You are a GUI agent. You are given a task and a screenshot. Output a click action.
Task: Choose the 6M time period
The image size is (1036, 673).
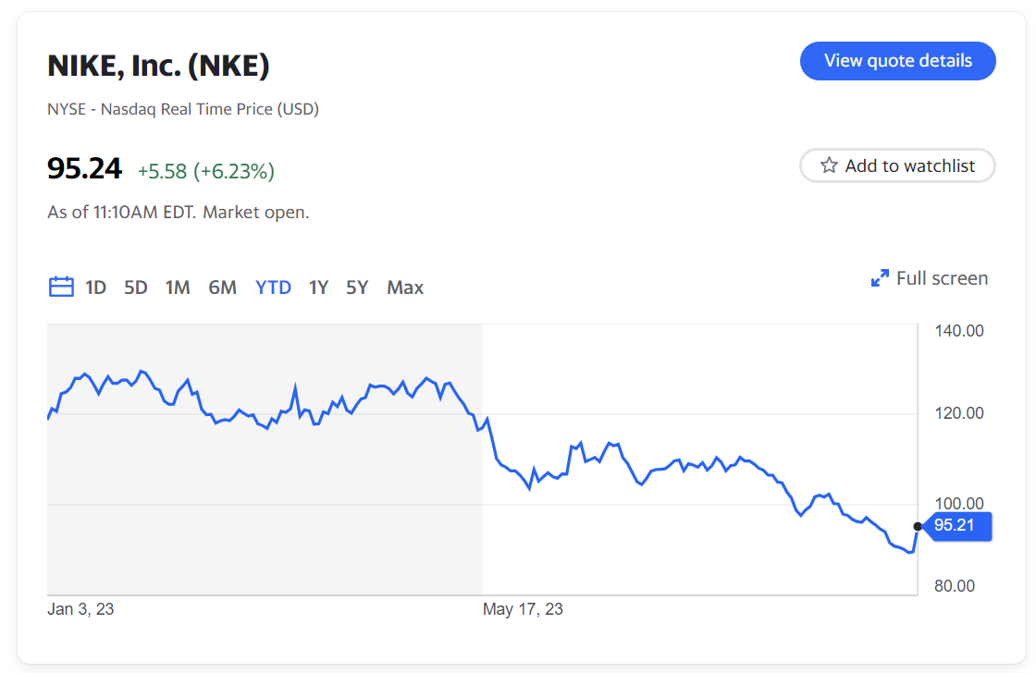[x=222, y=288]
